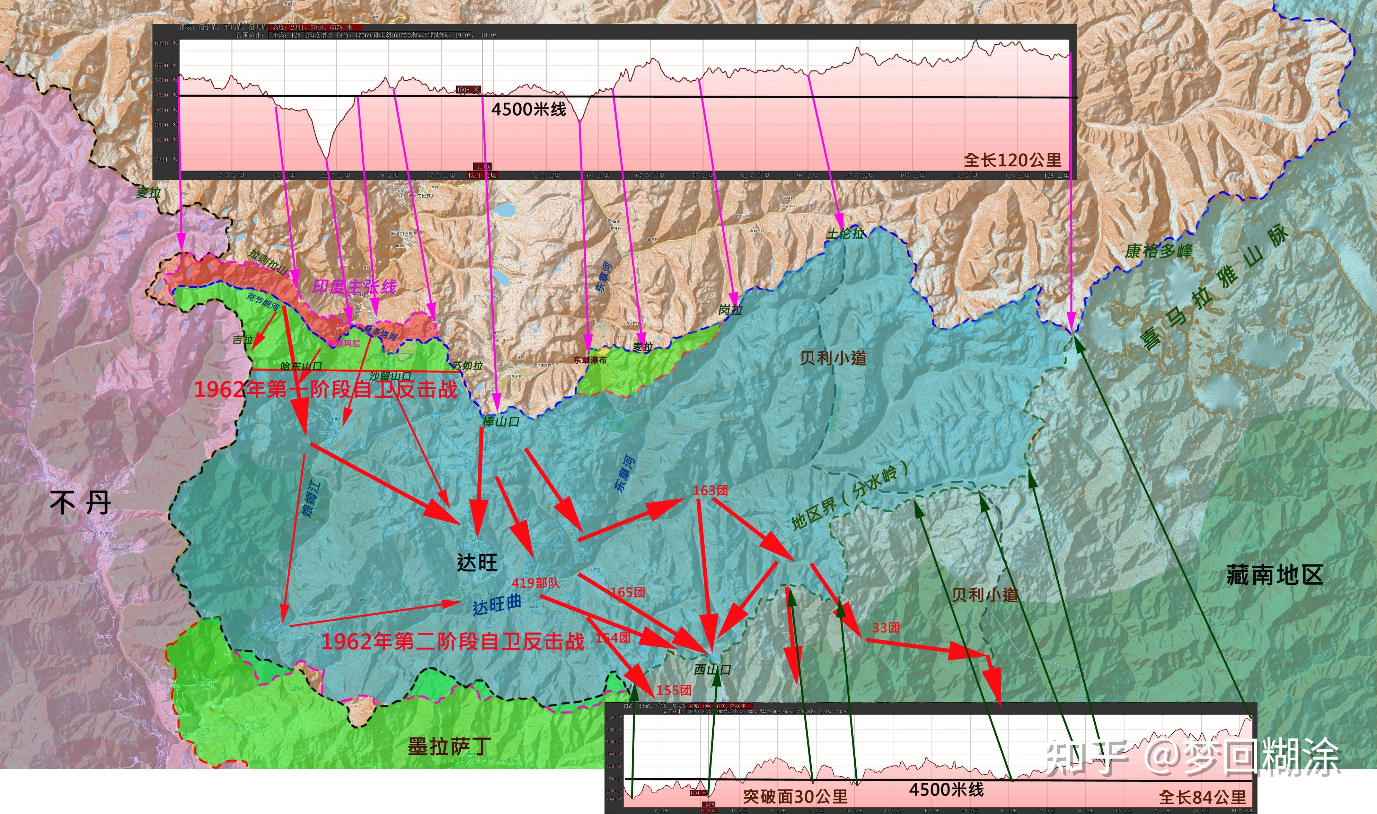The width and height of the screenshot is (1377, 814).
Task: Click the highlighted 11 公里 marker in the bottom profile
Action: click(x=708, y=810)
